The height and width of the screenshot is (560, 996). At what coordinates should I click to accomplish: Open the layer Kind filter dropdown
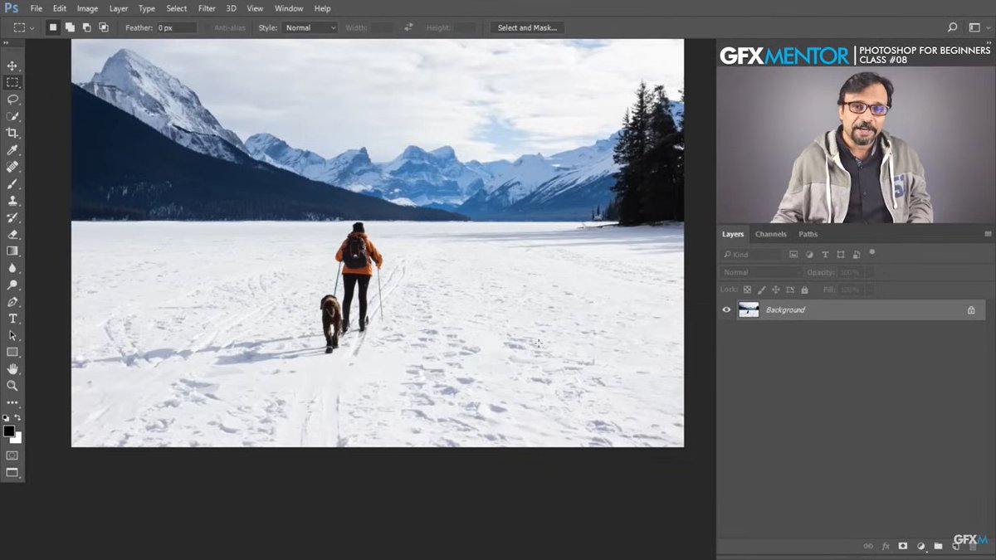[x=751, y=255]
